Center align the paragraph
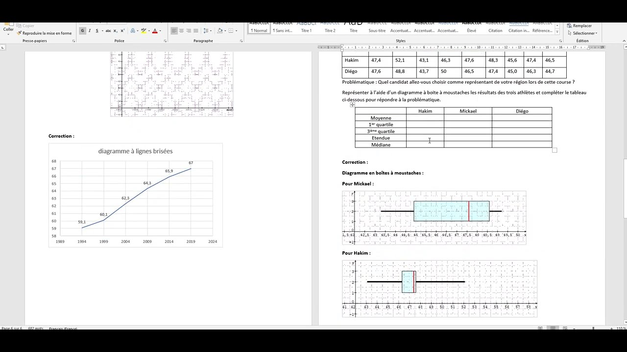The height and width of the screenshot is (352, 627). point(181,31)
